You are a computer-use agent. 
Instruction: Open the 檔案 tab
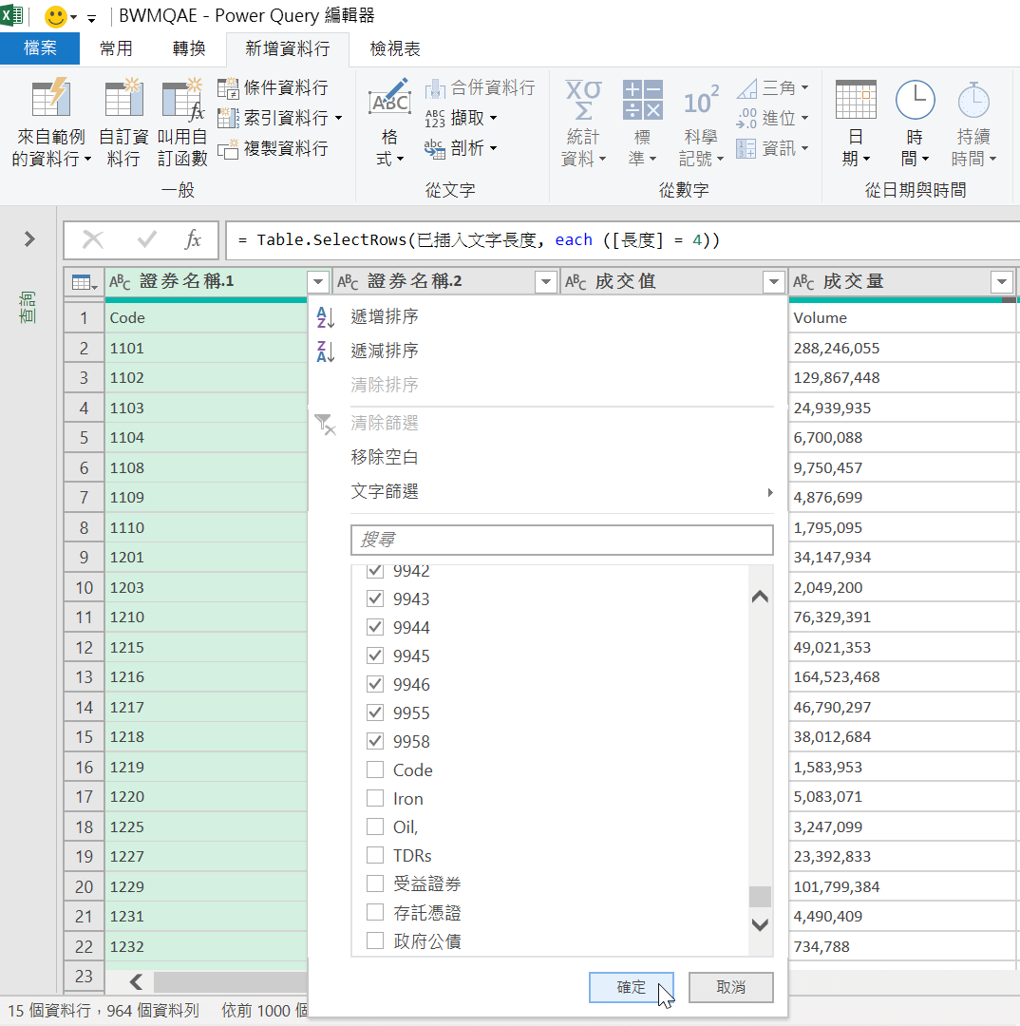[40, 48]
